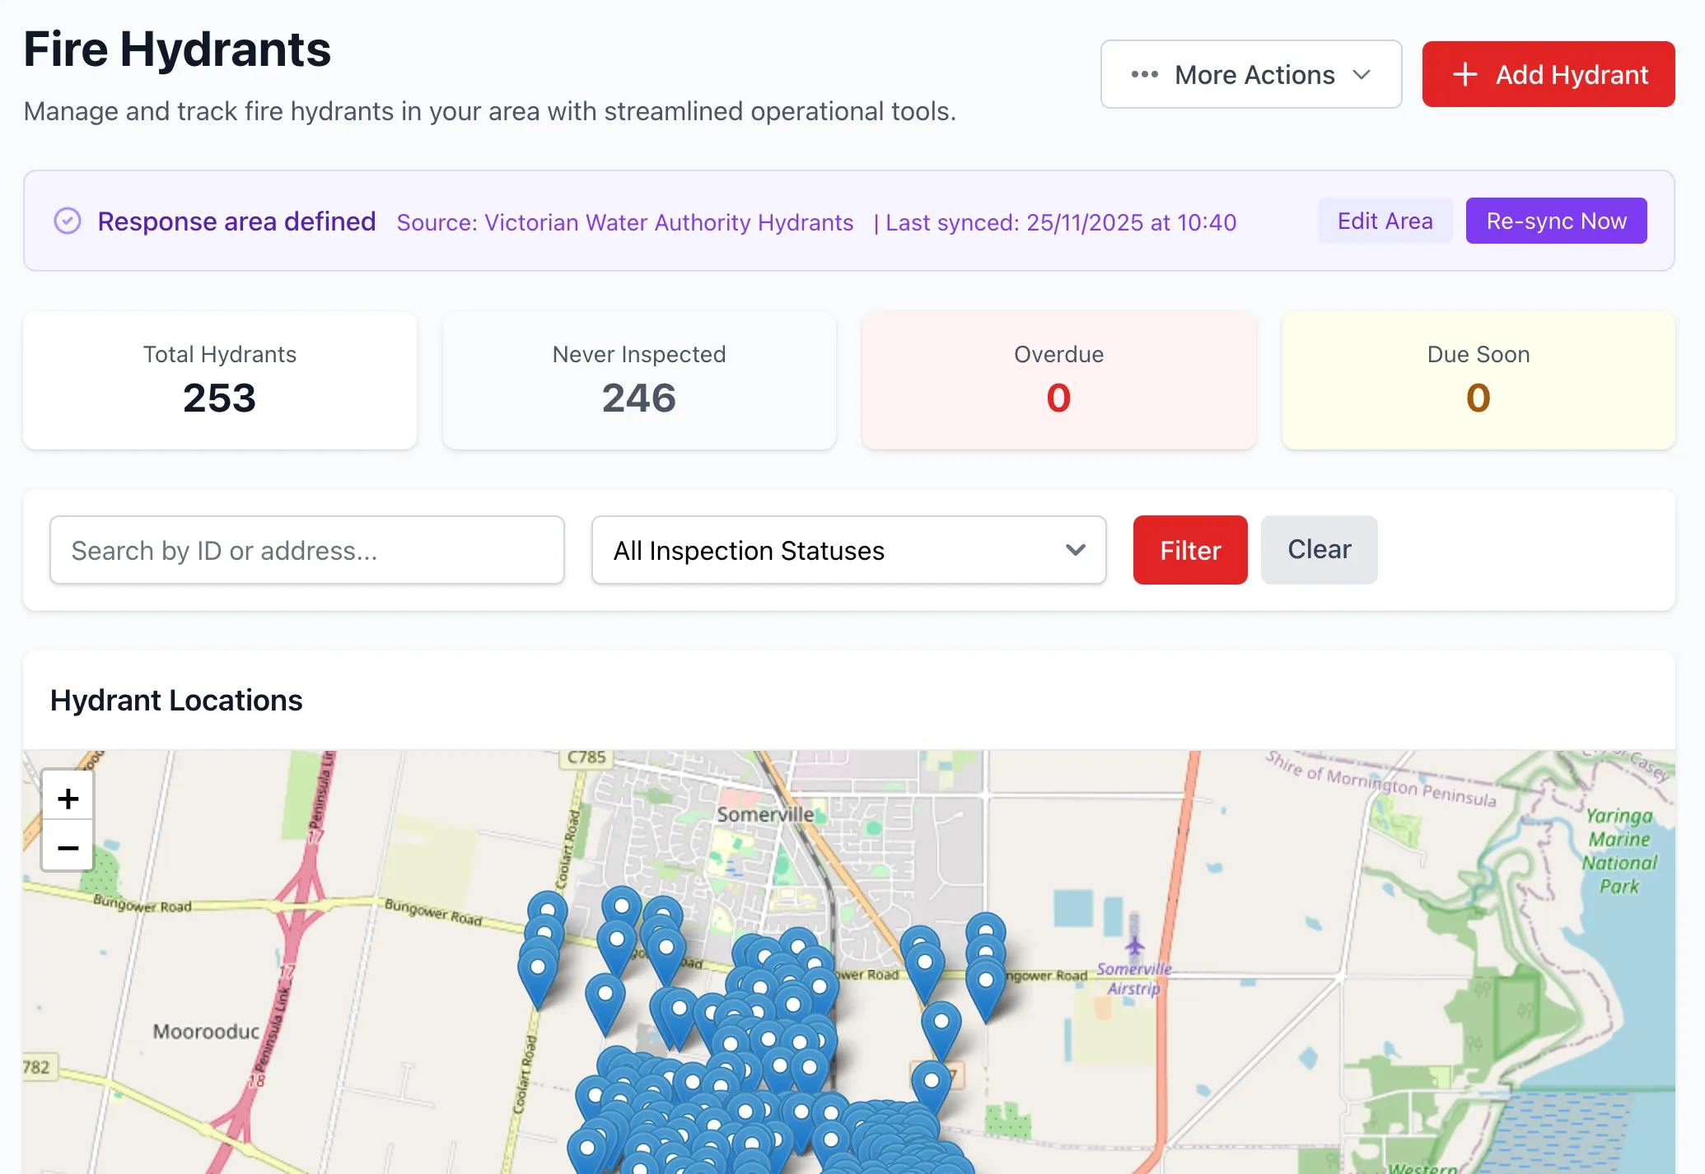The height and width of the screenshot is (1174, 1705).
Task: Click the plus icon on Add Hydrant
Action: point(1464,74)
